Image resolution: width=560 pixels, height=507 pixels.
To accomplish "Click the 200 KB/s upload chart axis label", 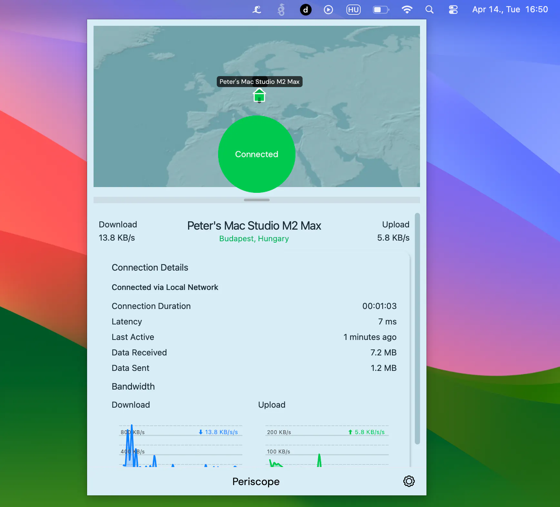I will pos(279,432).
